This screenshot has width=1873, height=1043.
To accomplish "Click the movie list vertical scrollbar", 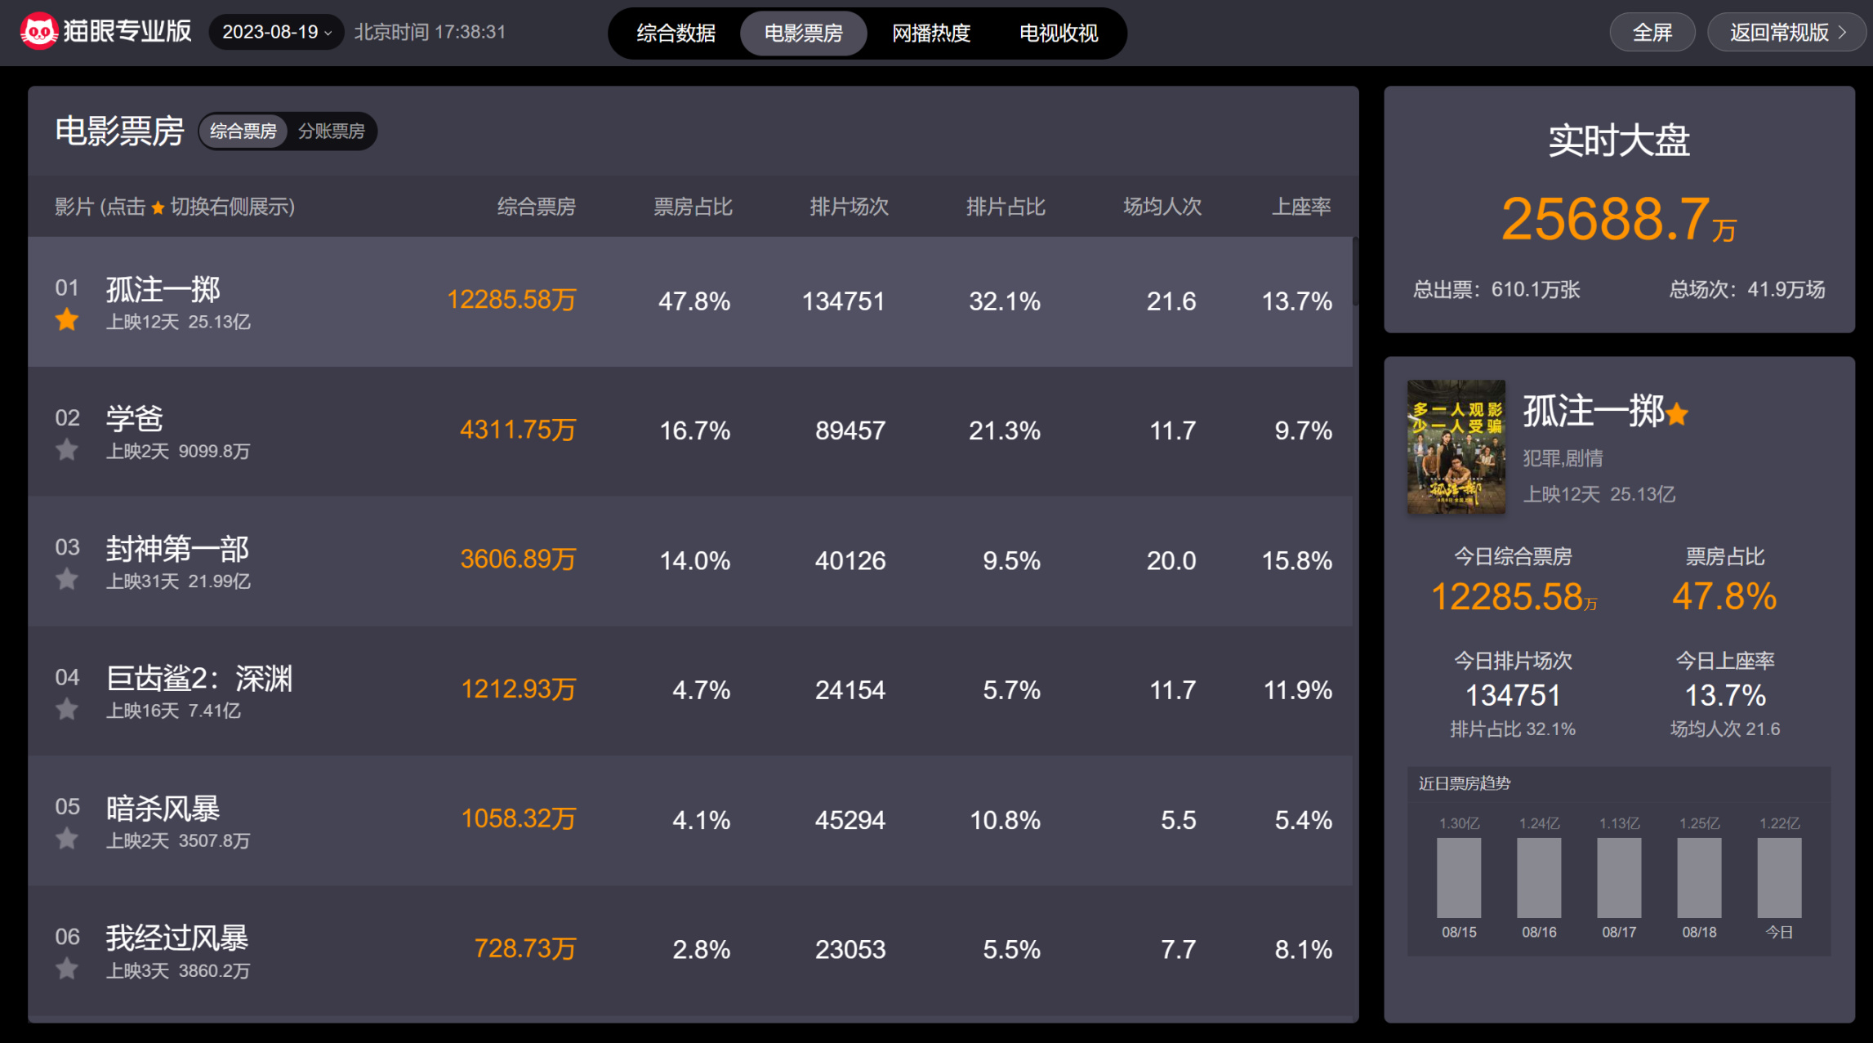I will [x=1355, y=272].
